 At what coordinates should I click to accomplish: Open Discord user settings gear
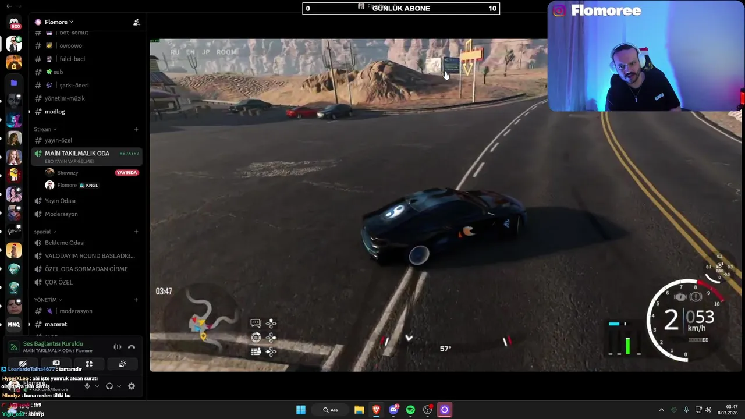132,386
